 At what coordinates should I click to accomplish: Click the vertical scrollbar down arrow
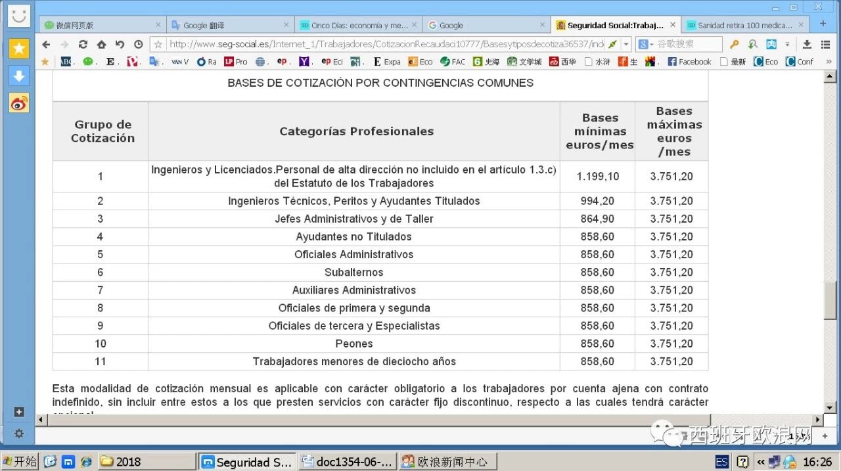tap(830, 408)
